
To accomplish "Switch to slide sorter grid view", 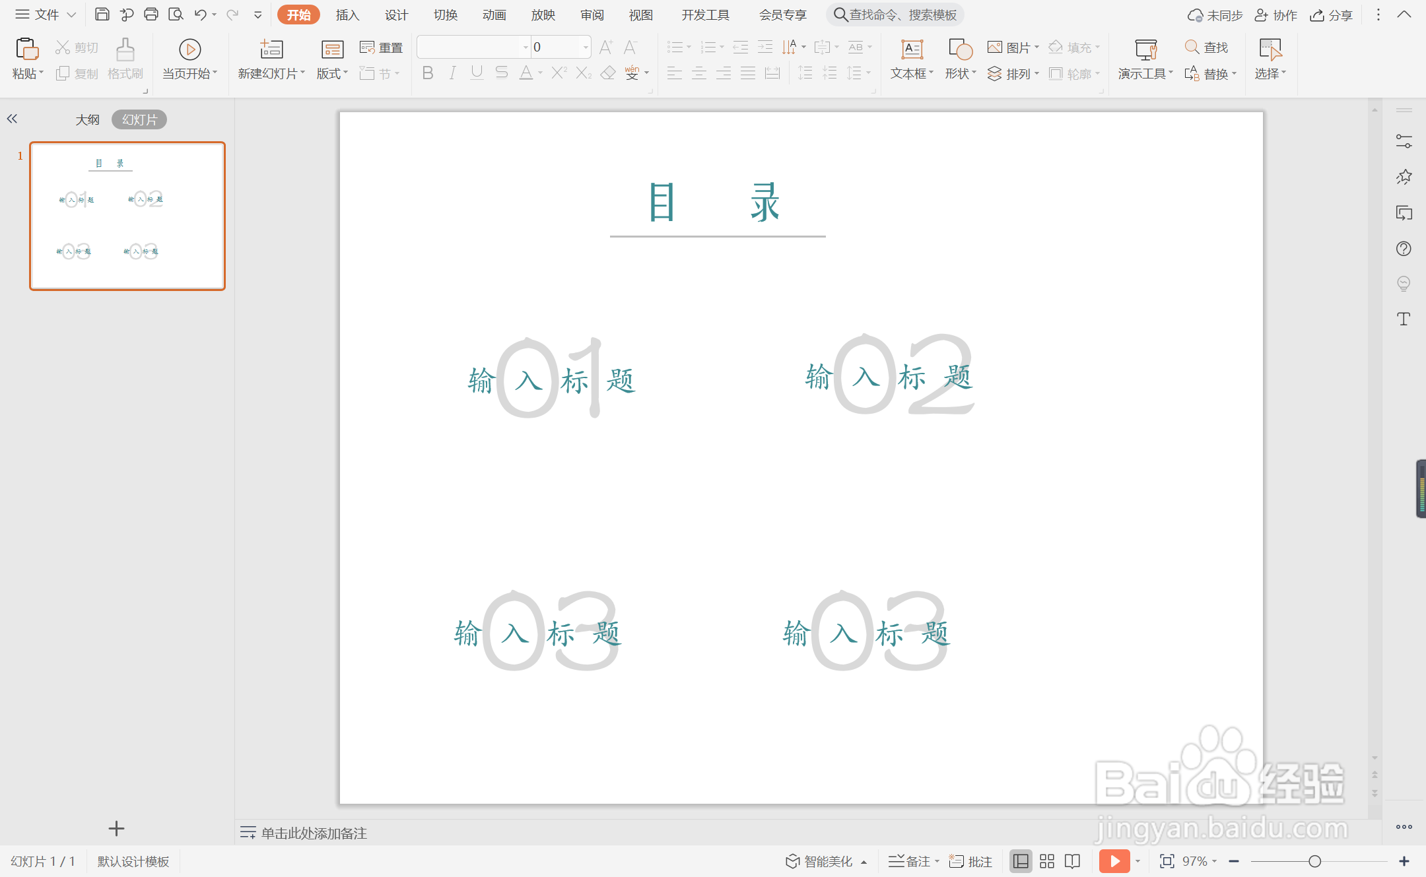I will [x=1047, y=861].
